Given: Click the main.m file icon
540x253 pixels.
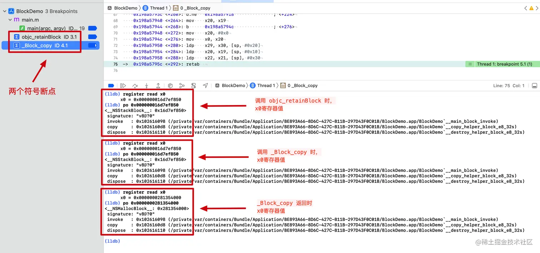Looking at the screenshot, I should 16,20.
